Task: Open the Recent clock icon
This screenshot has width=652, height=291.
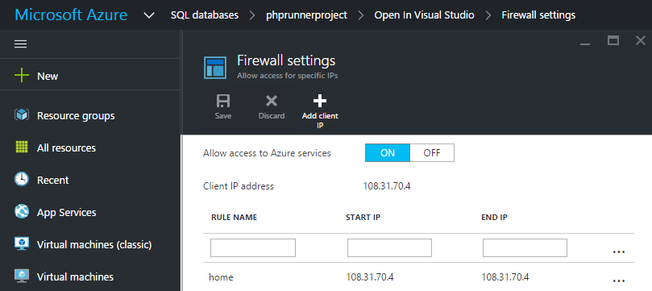Action: pyautogui.click(x=21, y=180)
